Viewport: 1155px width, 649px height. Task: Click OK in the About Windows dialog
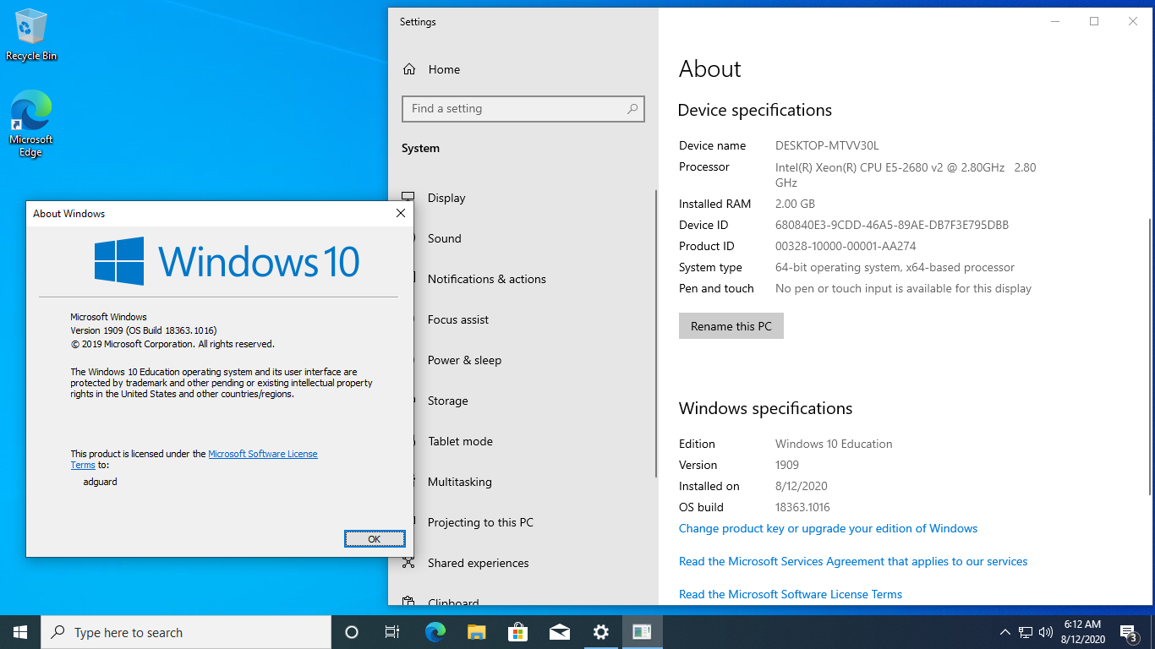pos(375,539)
